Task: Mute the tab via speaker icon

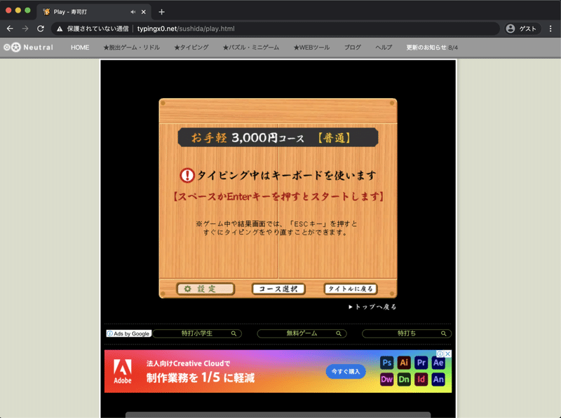Action: coord(133,12)
